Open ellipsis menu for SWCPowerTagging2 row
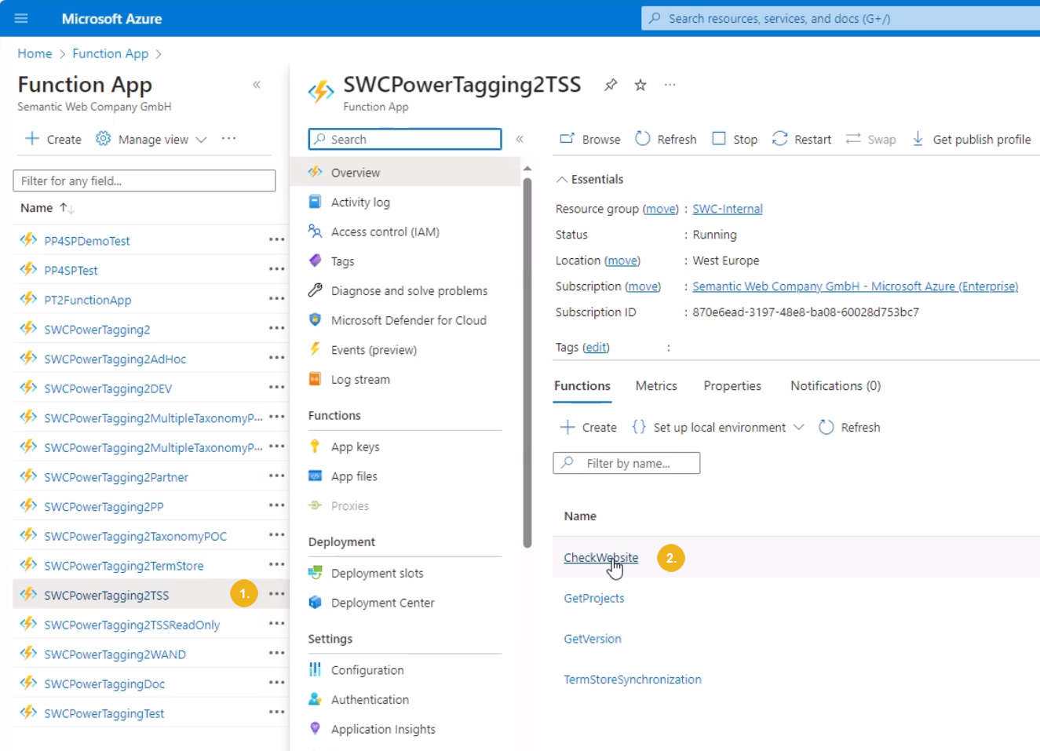This screenshot has height=751, width=1040. [276, 328]
